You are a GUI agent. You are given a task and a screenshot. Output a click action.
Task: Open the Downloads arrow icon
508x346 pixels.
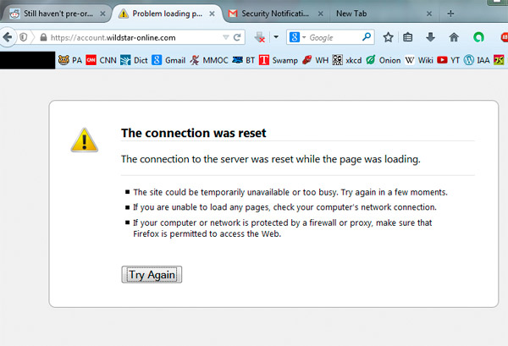(x=431, y=37)
